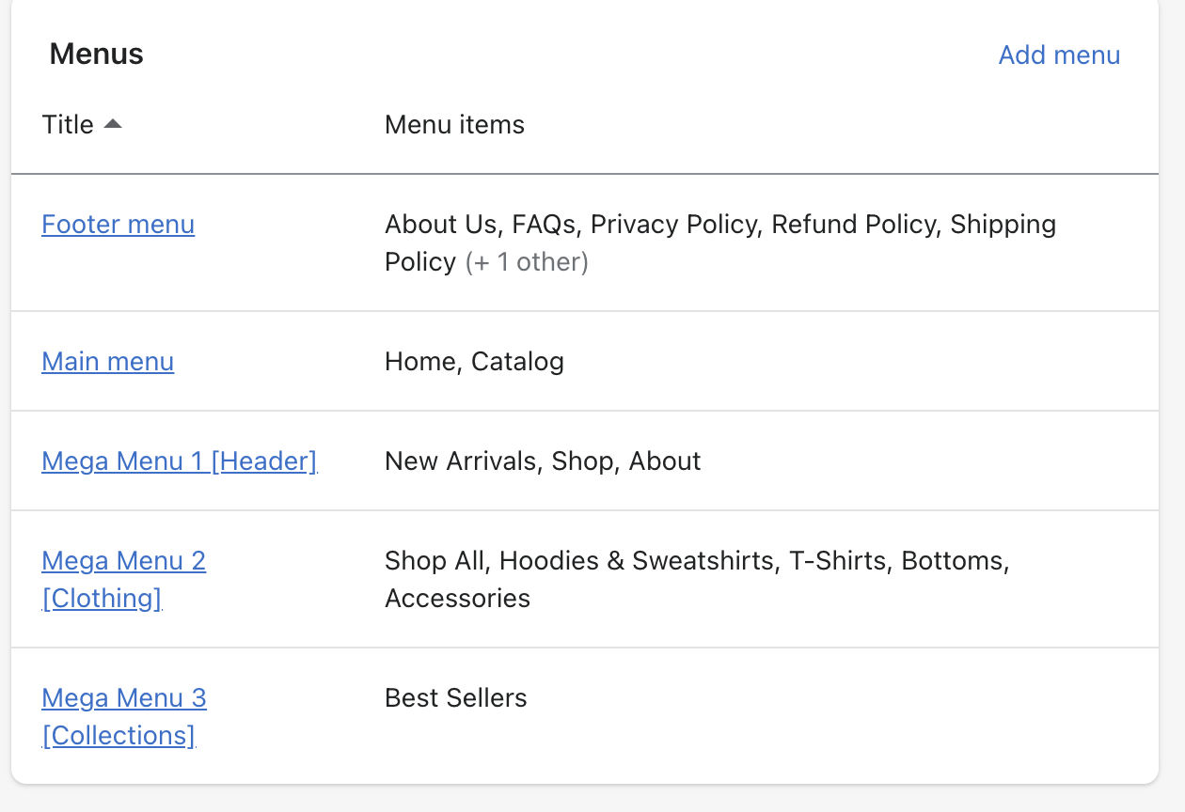Open Mega Menu 2 [Clothing]

[124, 561]
